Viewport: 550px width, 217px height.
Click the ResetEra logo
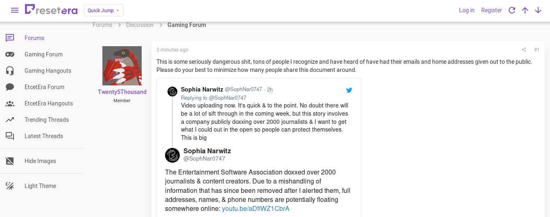(51, 10)
